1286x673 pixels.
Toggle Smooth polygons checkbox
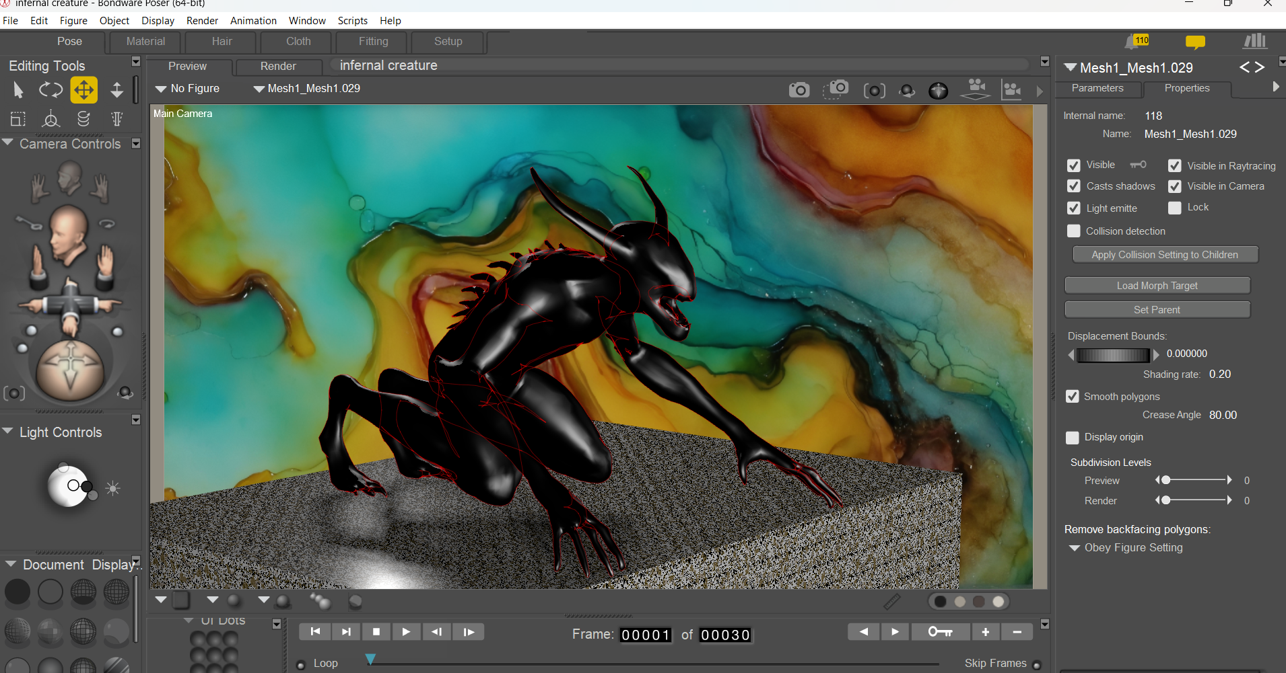1073,397
